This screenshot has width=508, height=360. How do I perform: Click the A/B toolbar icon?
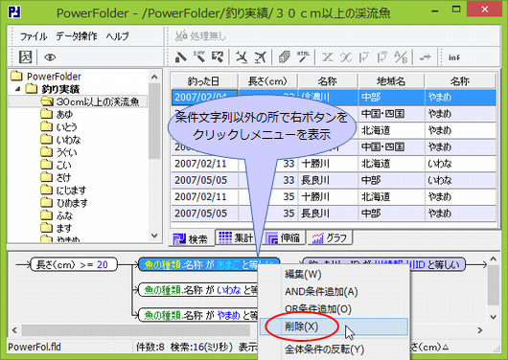401,57
